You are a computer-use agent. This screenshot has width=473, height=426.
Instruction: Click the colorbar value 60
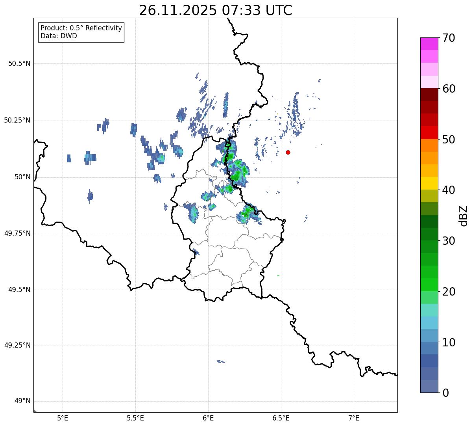(x=448, y=89)
